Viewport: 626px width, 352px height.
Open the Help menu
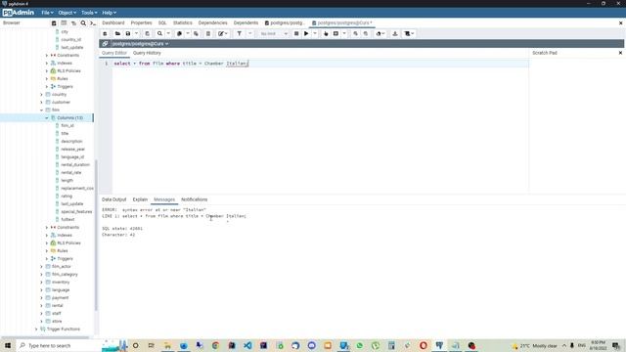pyautogui.click(x=109, y=13)
